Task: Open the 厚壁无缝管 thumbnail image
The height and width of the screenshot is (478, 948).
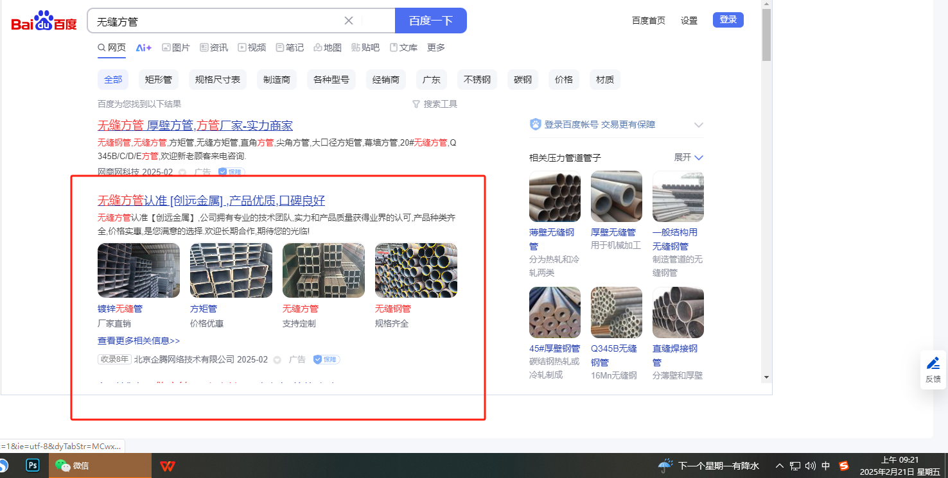Action: (x=617, y=196)
